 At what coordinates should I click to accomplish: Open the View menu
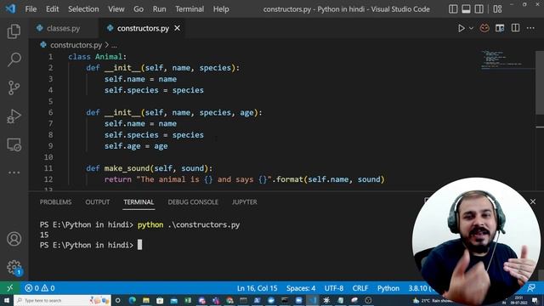[x=116, y=9]
